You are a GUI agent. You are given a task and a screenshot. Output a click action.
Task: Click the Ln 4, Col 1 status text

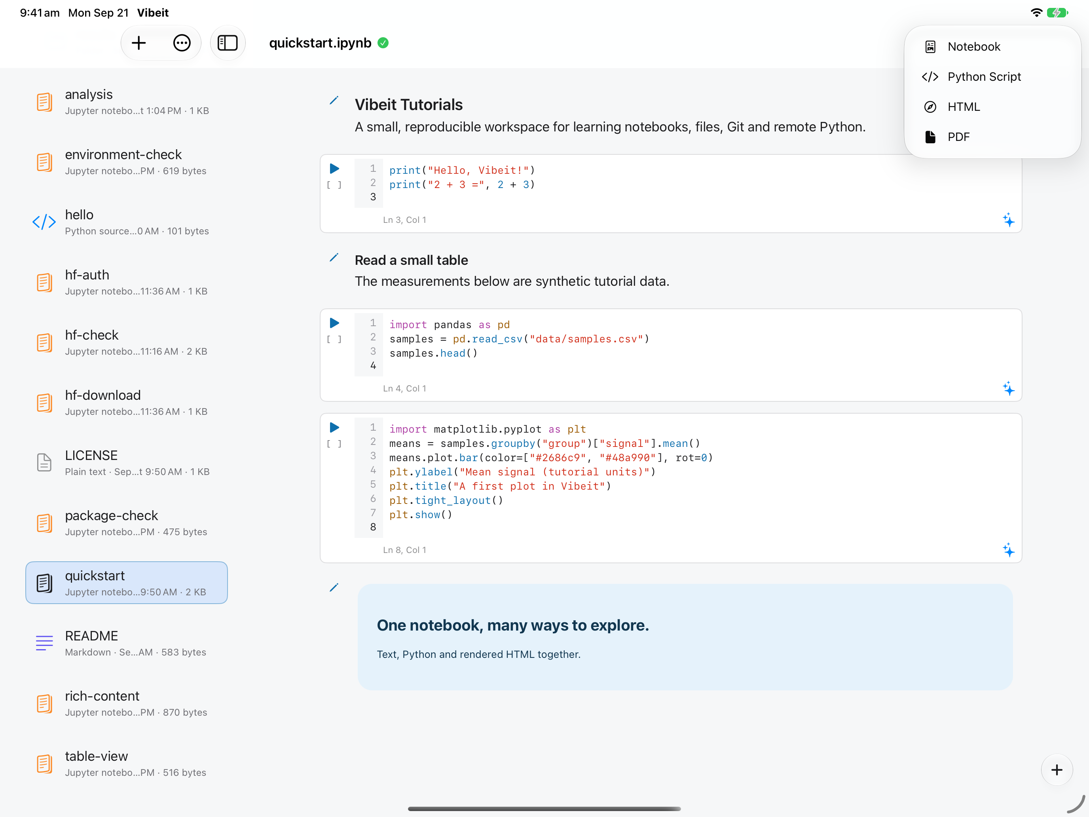pos(404,389)
